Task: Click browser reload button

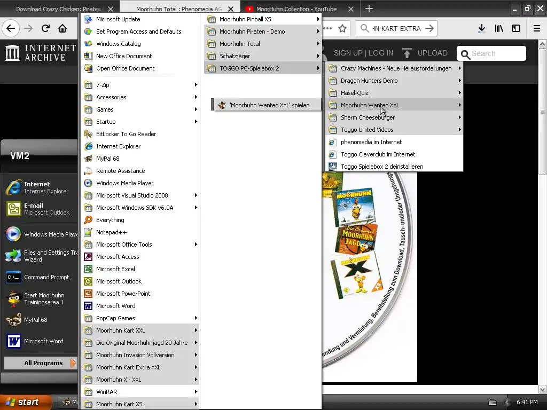Action: tap(45, 28)
